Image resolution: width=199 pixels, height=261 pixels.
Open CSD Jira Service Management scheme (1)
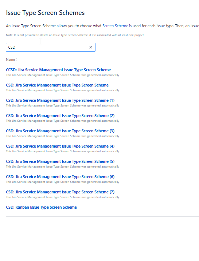60,101
